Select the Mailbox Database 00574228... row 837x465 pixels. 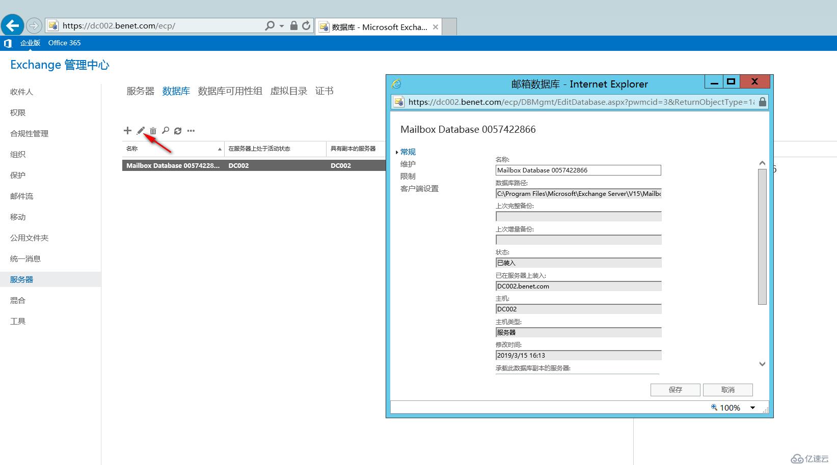[x=254, y=165]
